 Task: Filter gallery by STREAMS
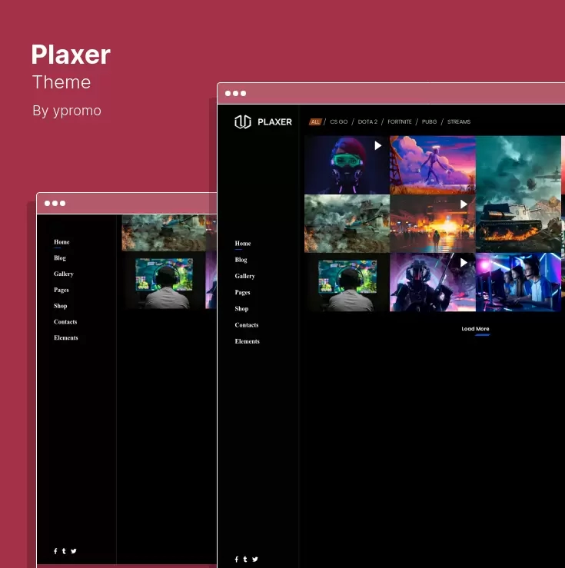coord(459,121)
